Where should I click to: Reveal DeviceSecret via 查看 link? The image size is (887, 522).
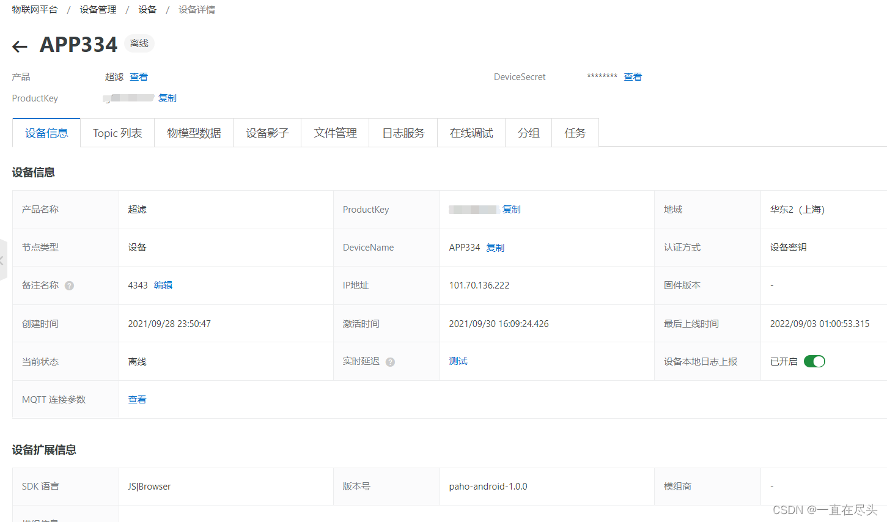(x=633, y=77)
